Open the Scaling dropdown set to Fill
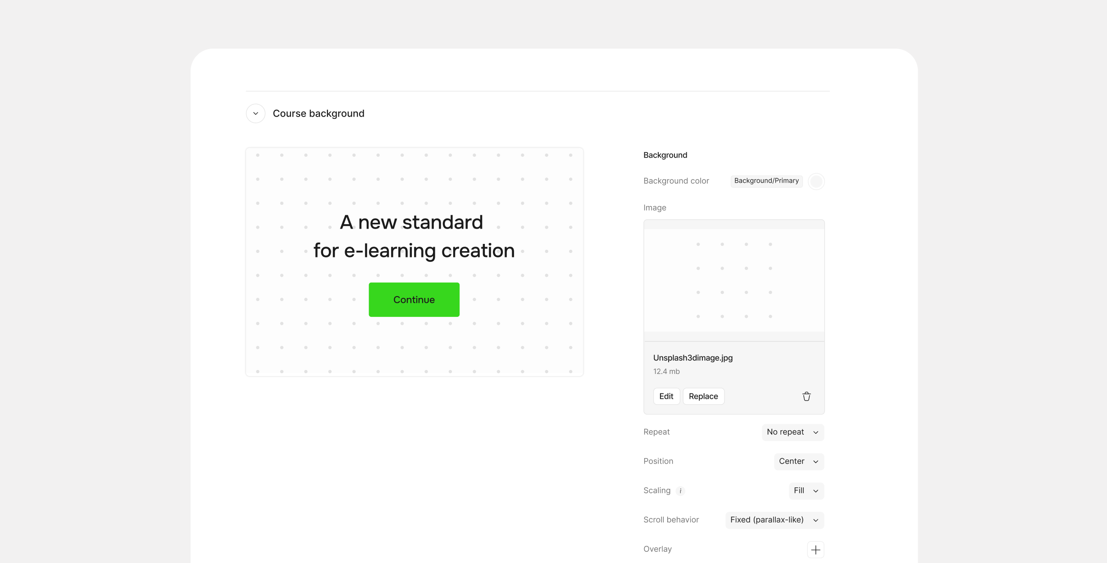This screenshot has height=563, width=1107. click(x=806, y=491)
